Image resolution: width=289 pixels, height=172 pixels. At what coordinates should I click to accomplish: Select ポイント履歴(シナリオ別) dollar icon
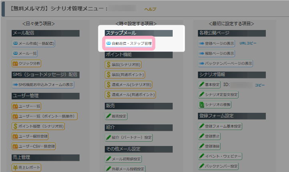(x=16, y=126)
